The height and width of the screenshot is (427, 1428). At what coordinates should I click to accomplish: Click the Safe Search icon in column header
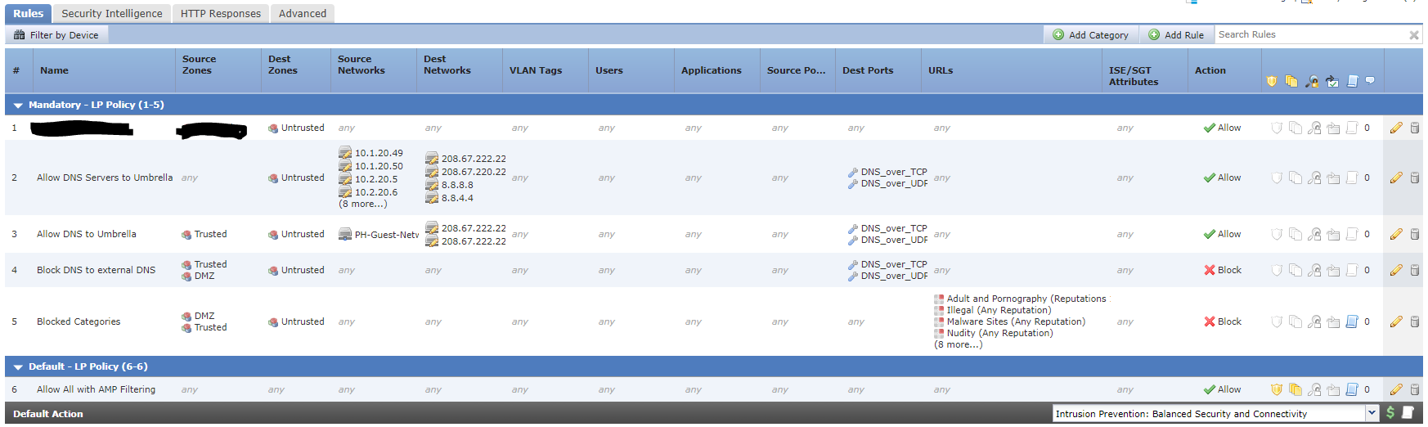[x=1312, y=81]
